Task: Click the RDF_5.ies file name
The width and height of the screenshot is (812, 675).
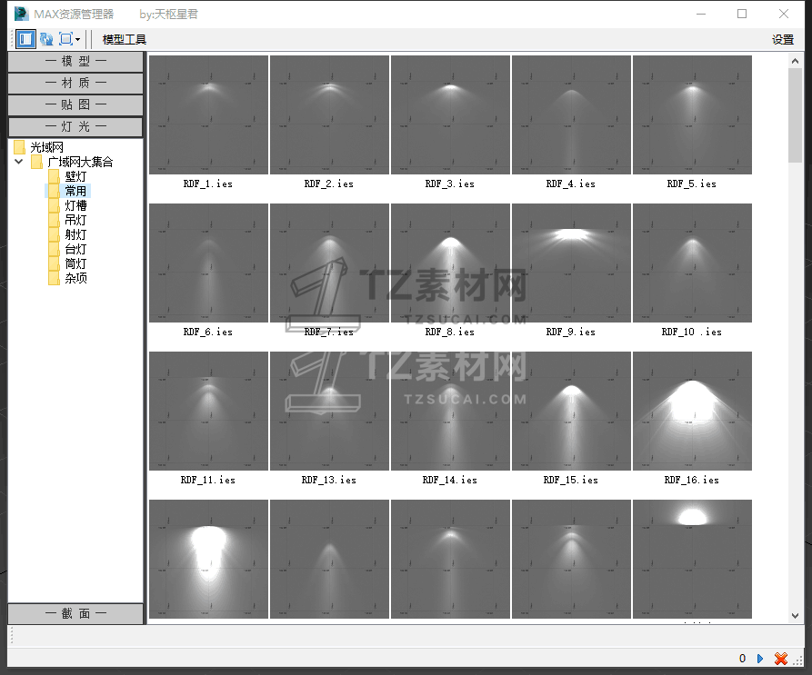Action: click(692, 184)
